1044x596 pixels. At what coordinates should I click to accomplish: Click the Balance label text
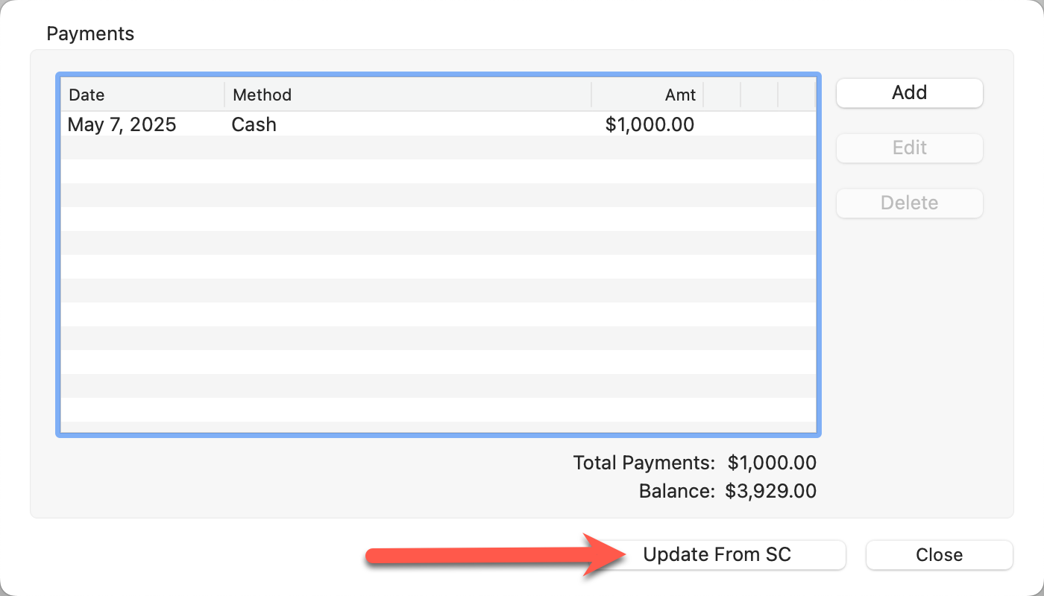[676, 492]
